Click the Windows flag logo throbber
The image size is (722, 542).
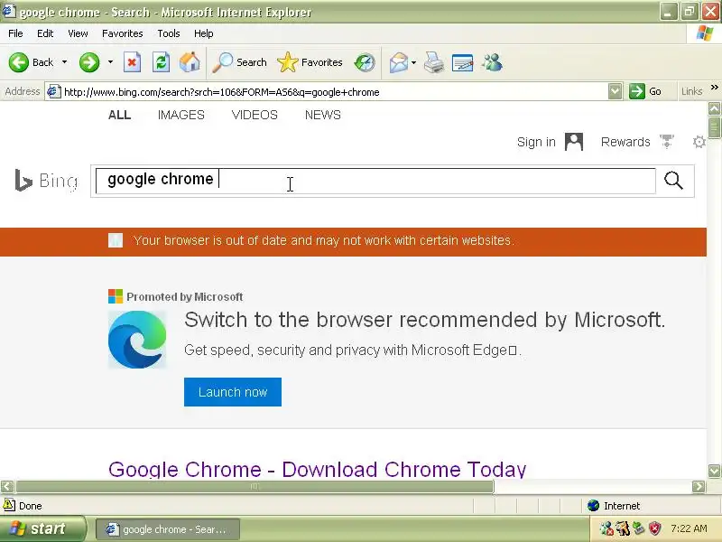click(x=705, y=33)
